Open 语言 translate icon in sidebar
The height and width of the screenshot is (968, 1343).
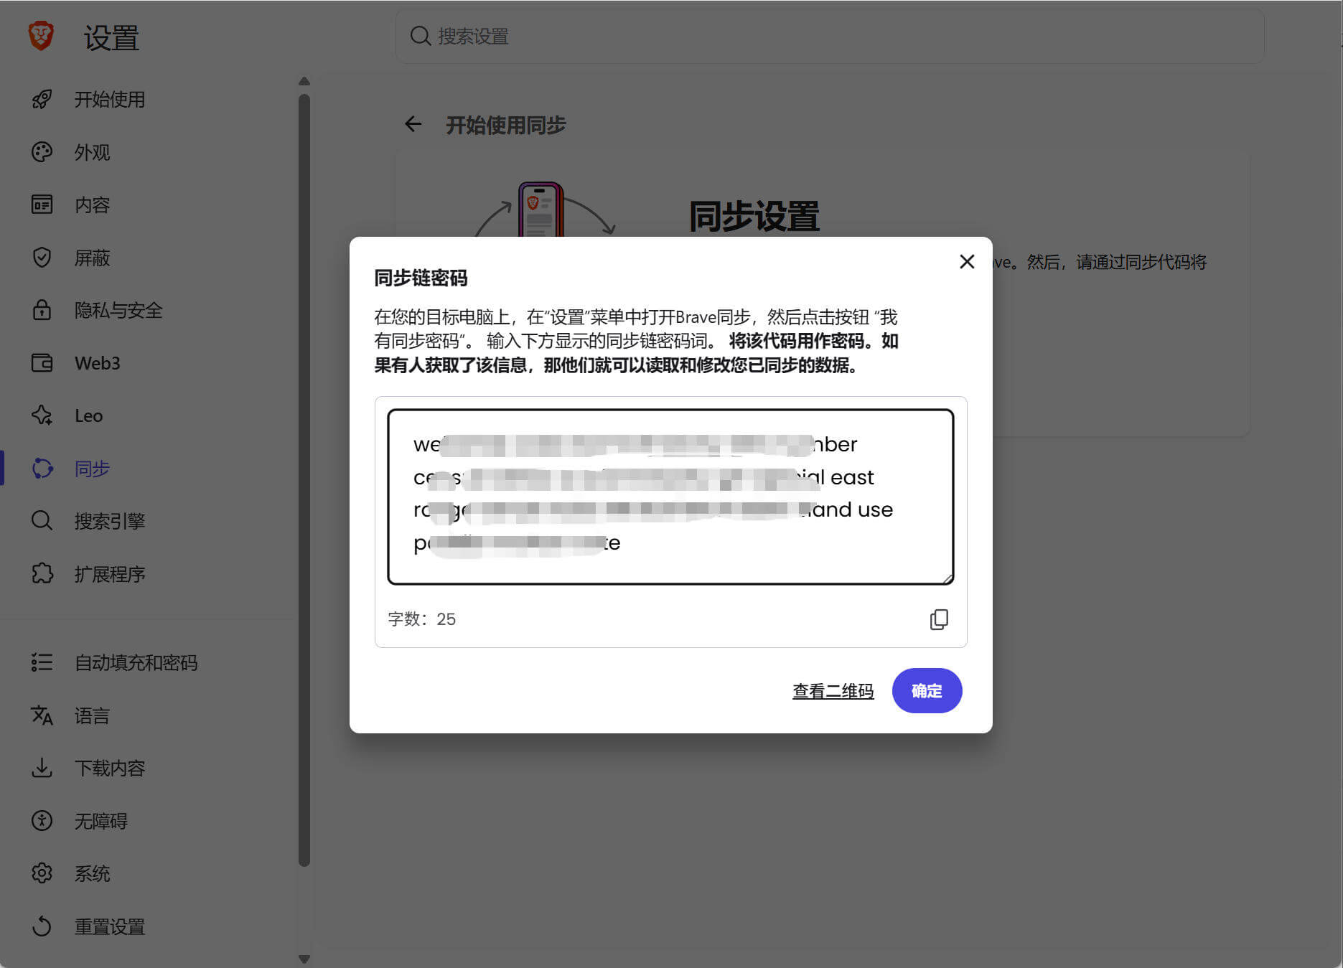click(42, 715)
